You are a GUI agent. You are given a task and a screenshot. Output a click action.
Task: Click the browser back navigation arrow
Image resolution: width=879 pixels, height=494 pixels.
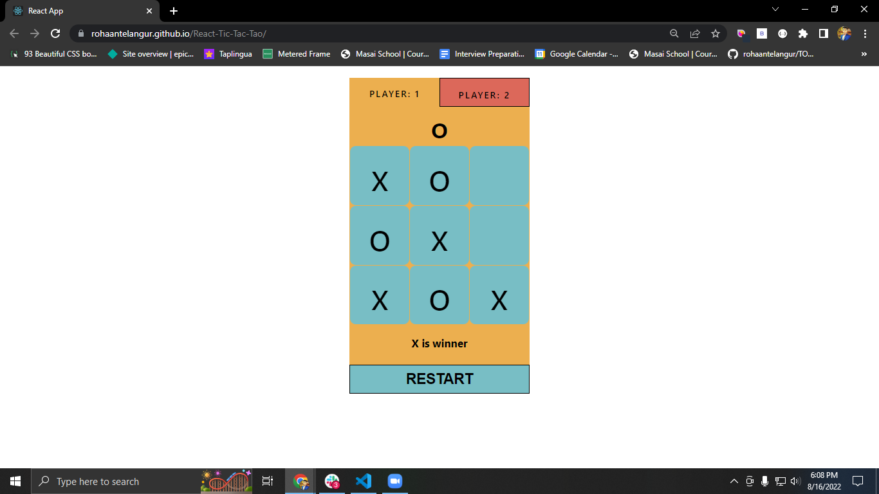[13, 33]
